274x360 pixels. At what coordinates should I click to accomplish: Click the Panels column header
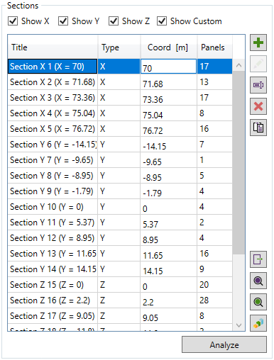215,47
